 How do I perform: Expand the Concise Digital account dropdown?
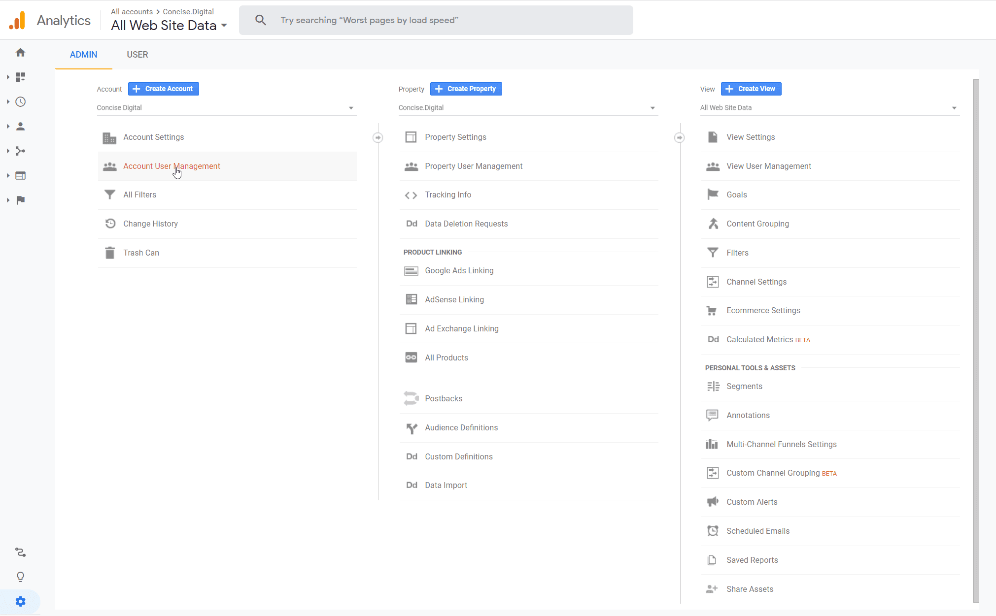226,108
